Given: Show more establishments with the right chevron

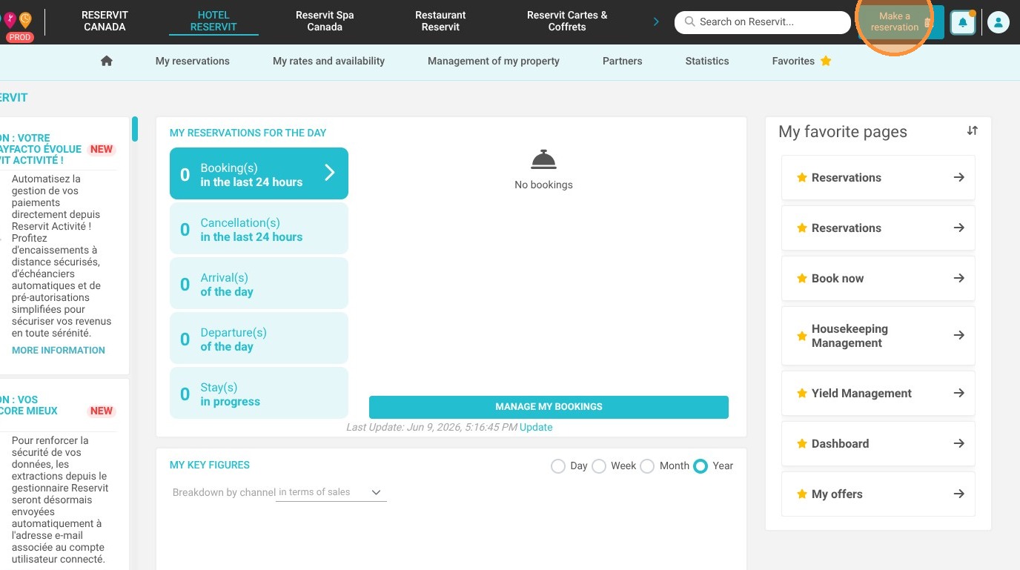Looking at the screenshot, I should pos(656,21).
